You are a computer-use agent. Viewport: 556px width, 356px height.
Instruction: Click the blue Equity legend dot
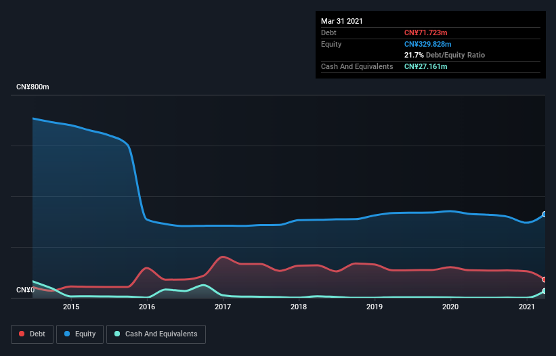67,334
